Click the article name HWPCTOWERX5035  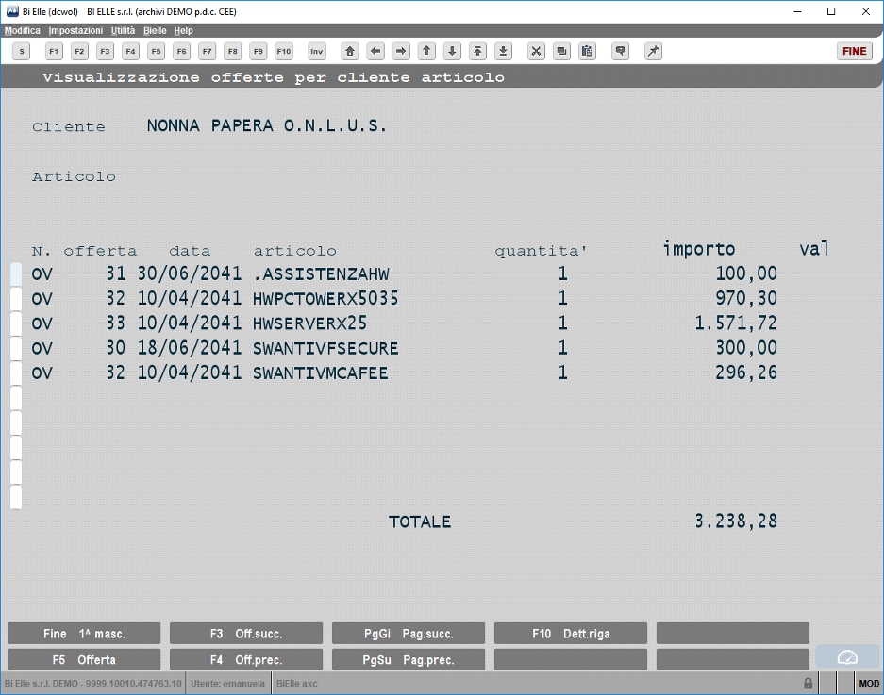coord(325,299)
